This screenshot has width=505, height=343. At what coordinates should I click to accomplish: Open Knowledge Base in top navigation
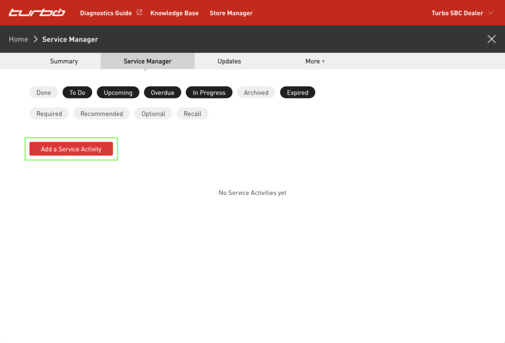point(175,13)
